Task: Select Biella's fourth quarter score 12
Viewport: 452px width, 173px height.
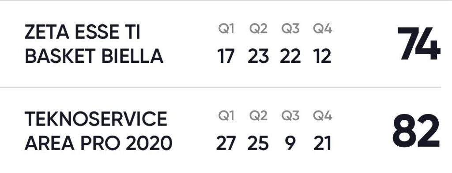Action: coord(322,56)
